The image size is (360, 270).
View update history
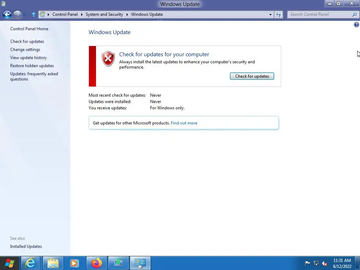pyautogui.click(x=28, y=57)
